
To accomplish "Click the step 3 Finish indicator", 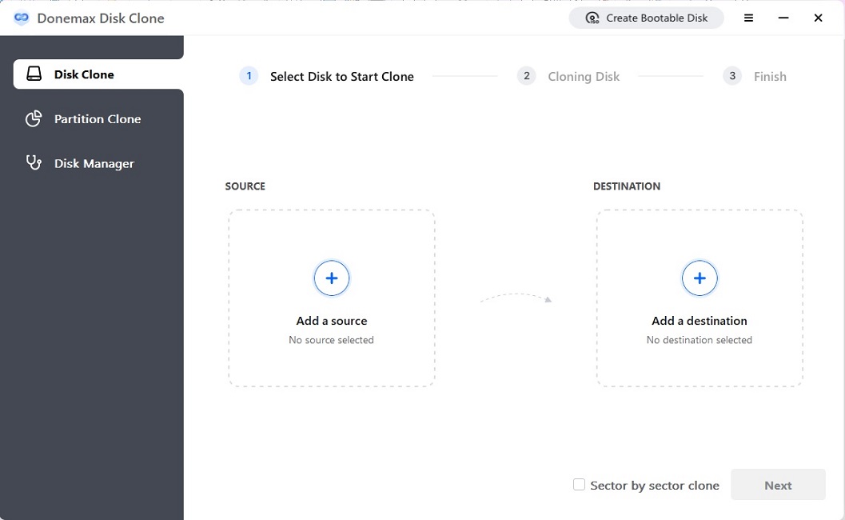I will pyautogui.click(x=769, y=77).
